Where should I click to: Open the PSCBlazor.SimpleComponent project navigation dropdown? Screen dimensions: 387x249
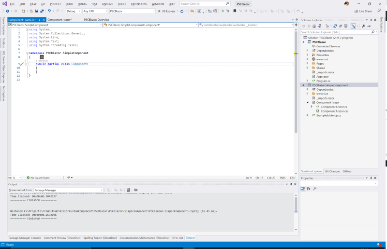55,25
